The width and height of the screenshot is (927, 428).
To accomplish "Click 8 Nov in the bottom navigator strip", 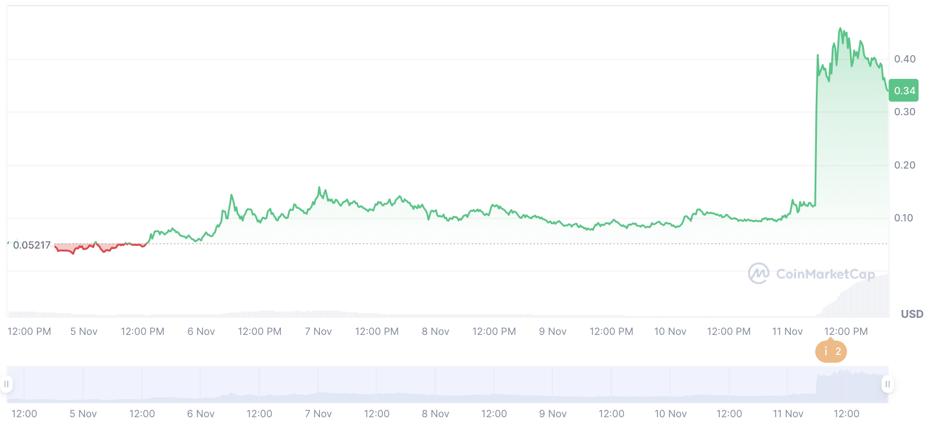I will tap(435, 414).
